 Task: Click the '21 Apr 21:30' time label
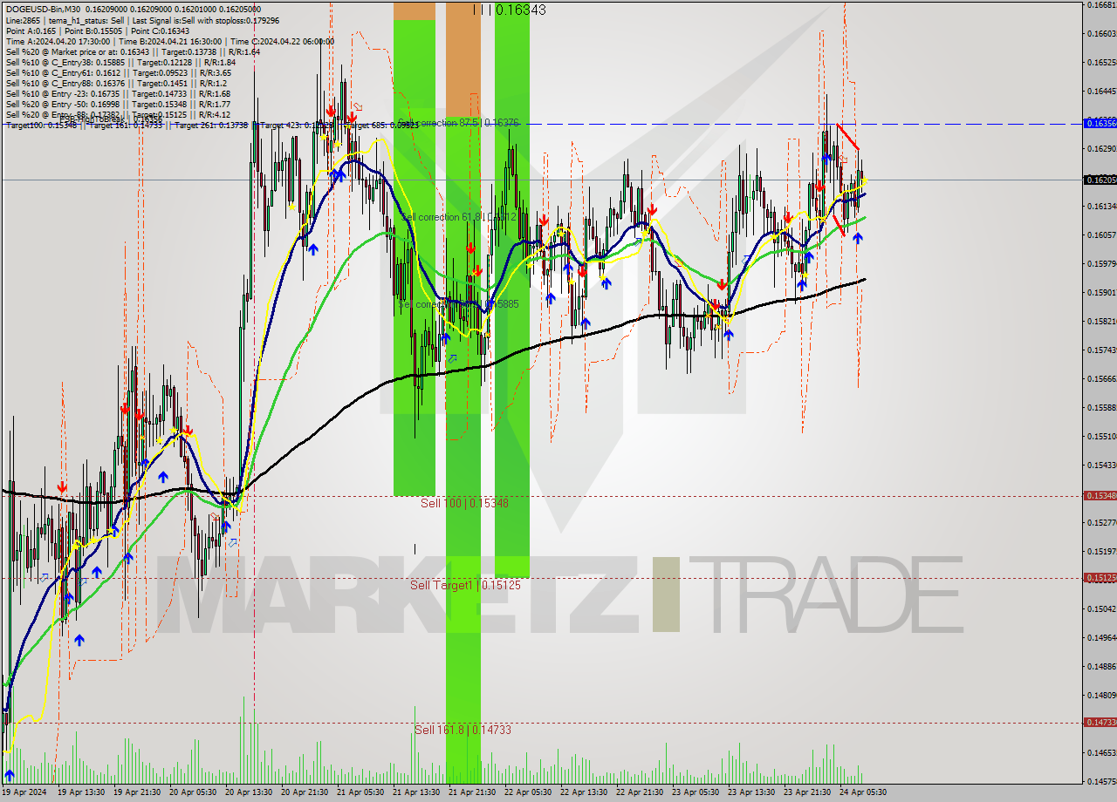(471, 792)
